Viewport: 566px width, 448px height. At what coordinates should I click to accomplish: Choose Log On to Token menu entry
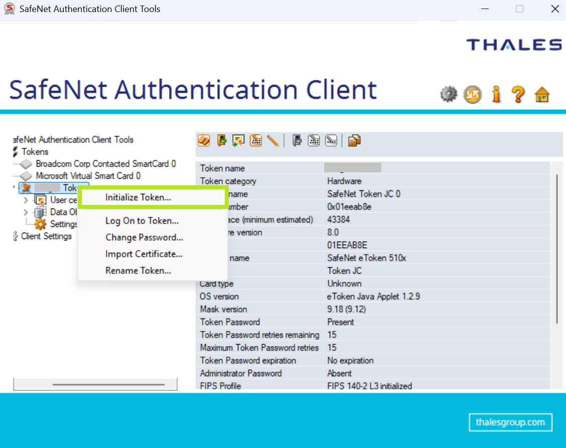(153, 221)
